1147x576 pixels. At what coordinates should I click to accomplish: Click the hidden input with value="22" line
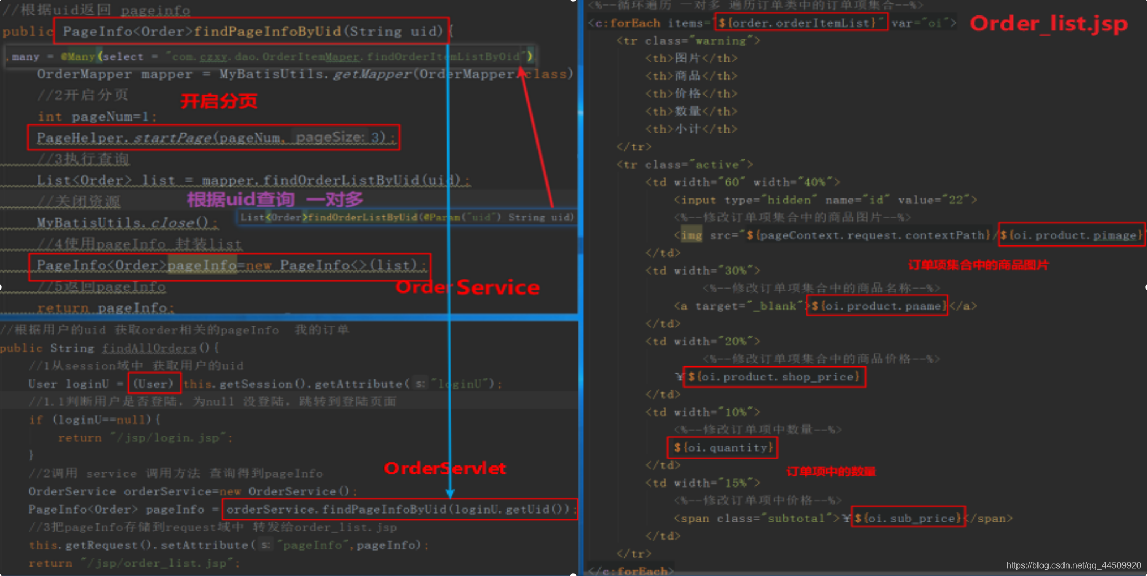pyautogui.click(x=825, y=200)
